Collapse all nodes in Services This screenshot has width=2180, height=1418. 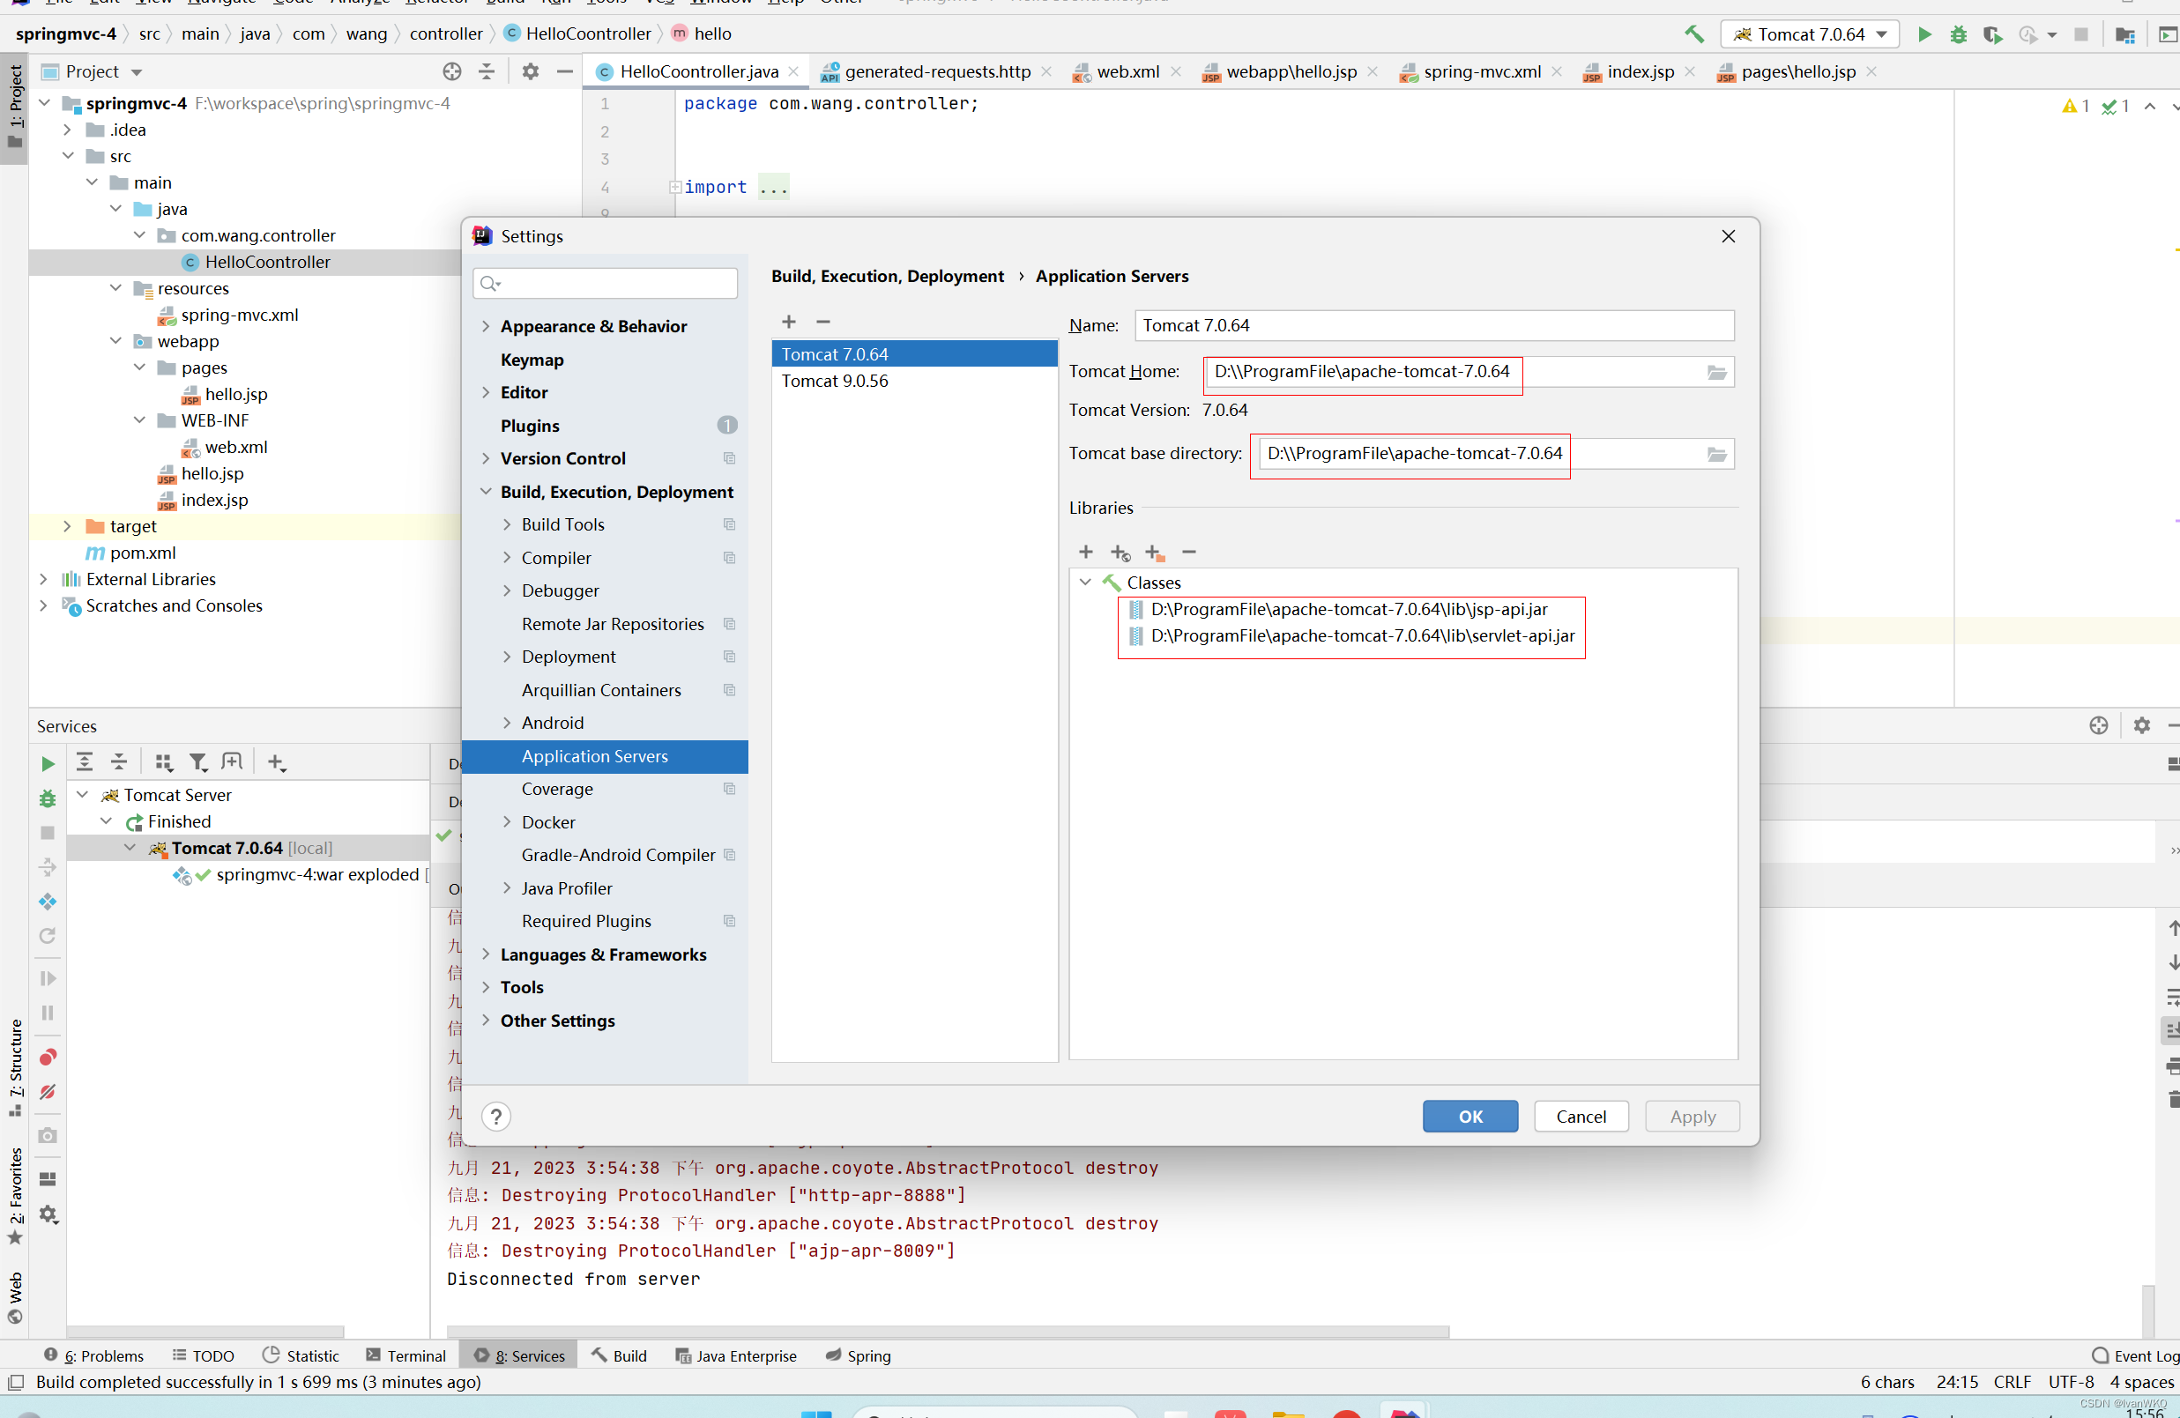coord(119,761)
